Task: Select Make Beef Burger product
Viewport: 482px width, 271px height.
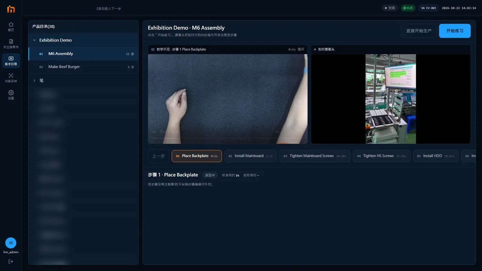Action: tap(83, 67)
